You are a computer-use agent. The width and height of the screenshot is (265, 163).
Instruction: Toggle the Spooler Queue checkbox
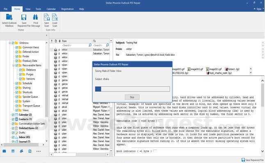point(17,97)
